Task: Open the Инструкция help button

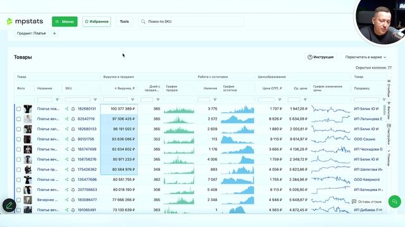Action: 321,57
